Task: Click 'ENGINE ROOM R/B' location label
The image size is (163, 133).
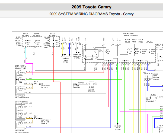Action: click(x=46, y=42)
